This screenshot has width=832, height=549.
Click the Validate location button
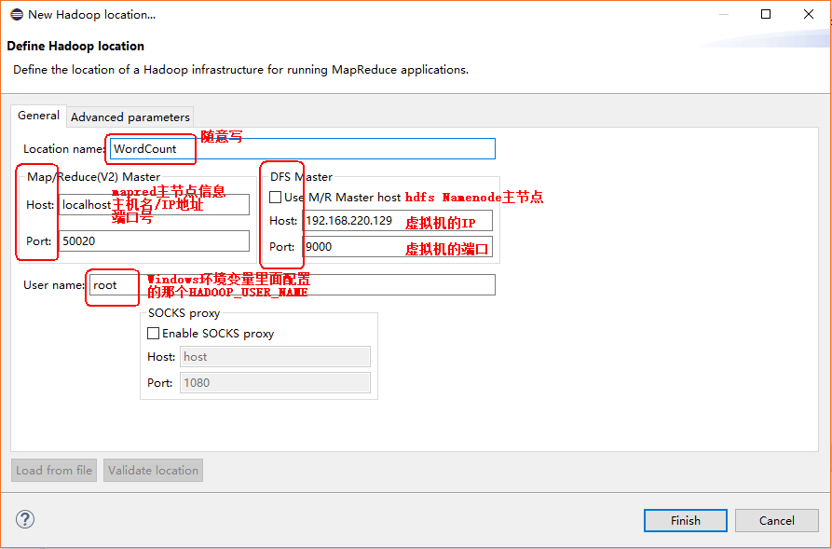[153, 470]
